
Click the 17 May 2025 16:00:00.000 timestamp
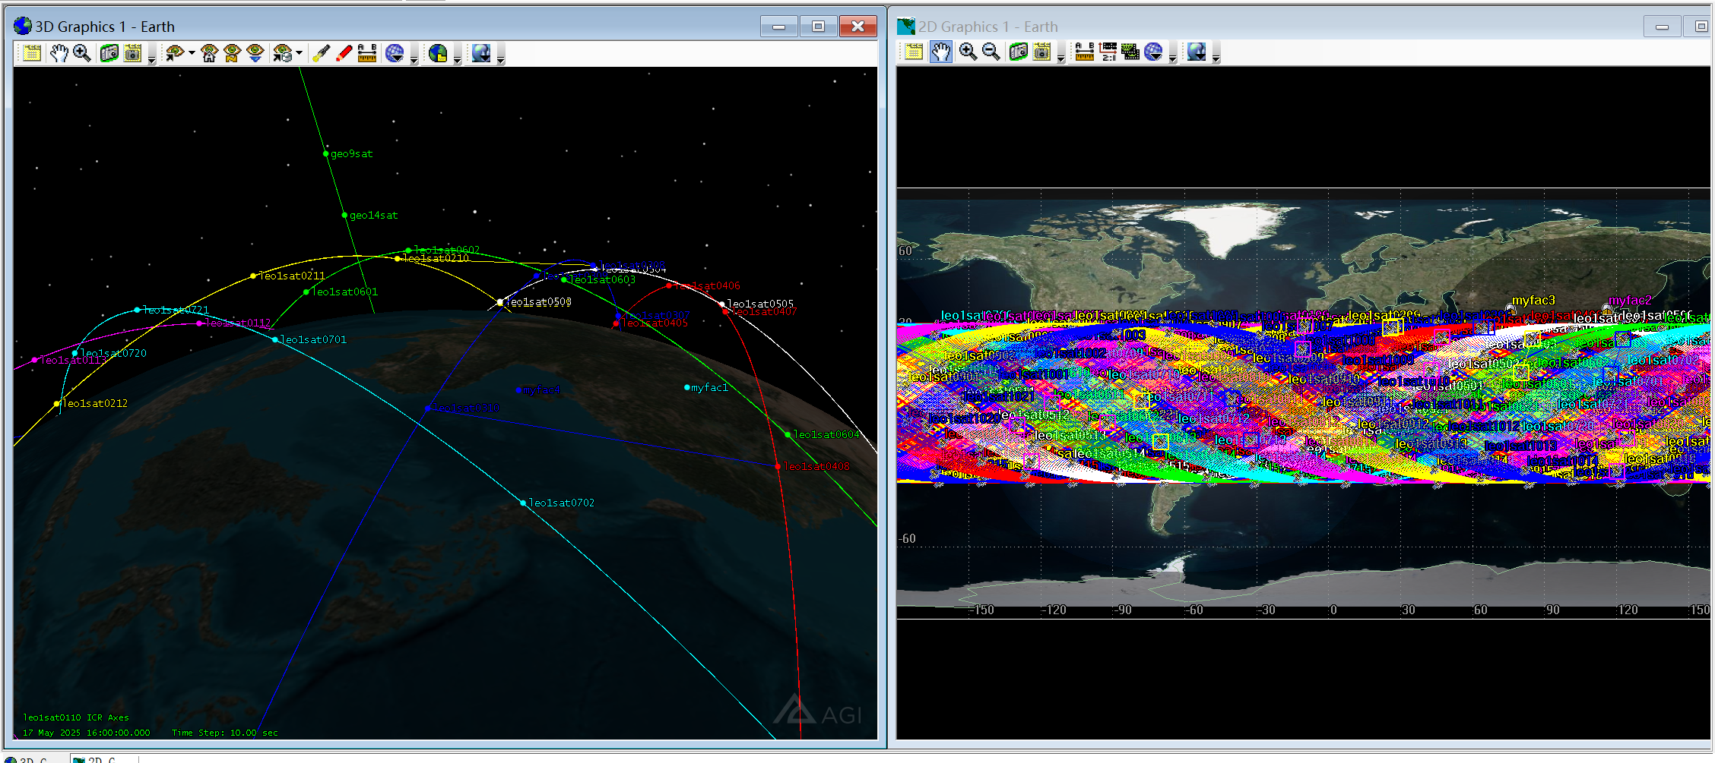(86, 733)
